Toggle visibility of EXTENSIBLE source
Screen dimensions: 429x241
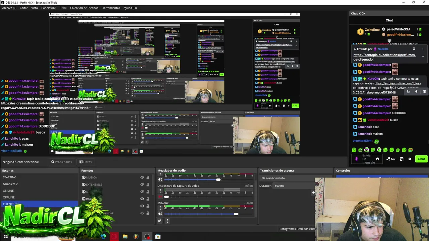tap(142, 184)
